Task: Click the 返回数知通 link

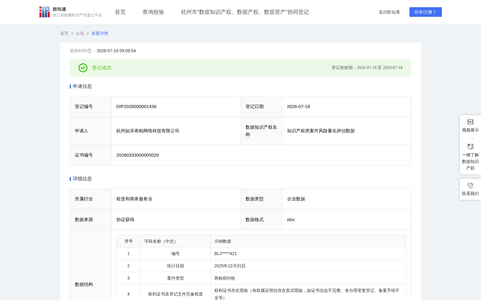Action: pos(389,12)
